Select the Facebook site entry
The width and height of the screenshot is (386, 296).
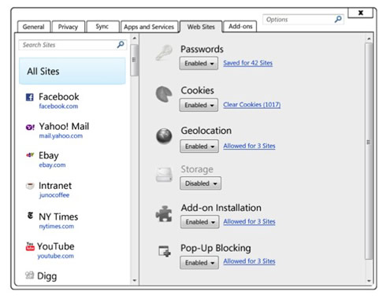[72, 101]
